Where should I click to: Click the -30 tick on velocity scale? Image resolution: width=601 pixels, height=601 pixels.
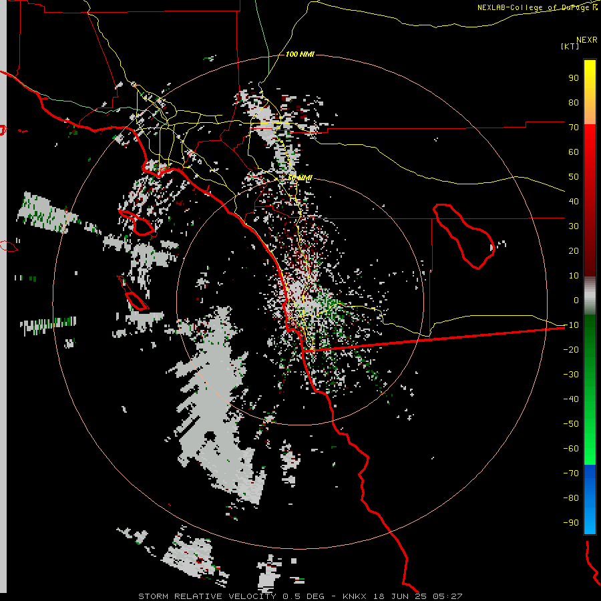pyautogui.click(x=571, y=375)
